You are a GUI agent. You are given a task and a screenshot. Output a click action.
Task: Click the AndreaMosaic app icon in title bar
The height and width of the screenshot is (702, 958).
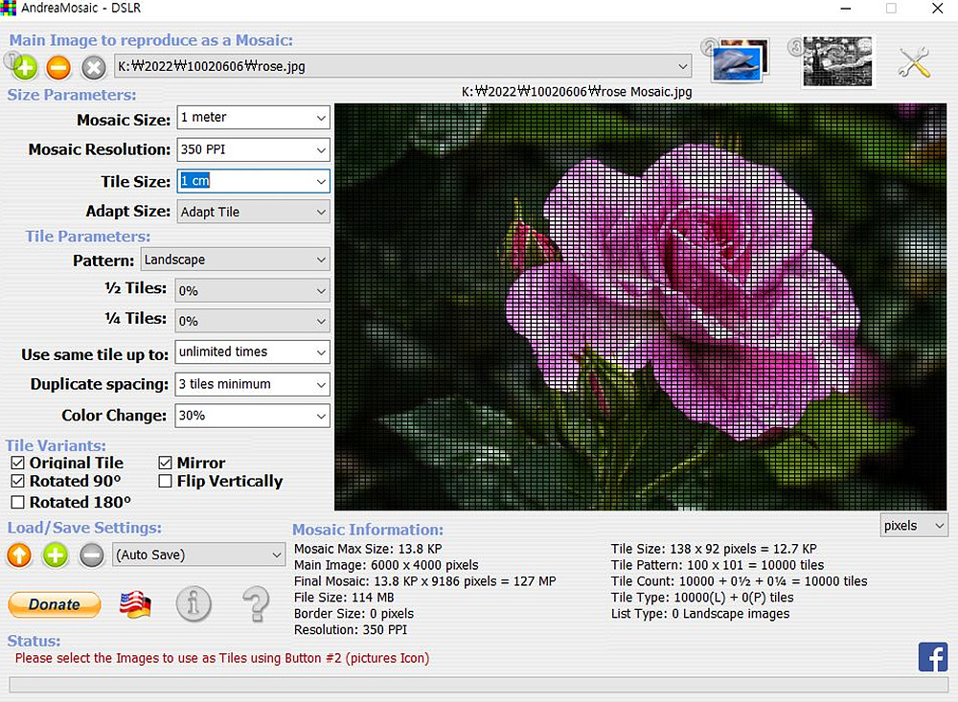[x=8, y=8]
